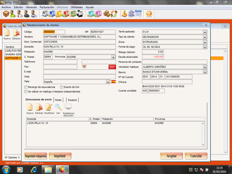Open the Utilidades menu
Viewport: 232px width, 174px height.
77,7
